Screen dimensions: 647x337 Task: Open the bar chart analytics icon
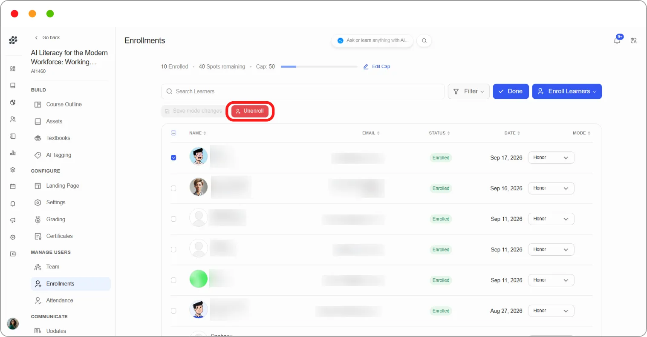13,153
